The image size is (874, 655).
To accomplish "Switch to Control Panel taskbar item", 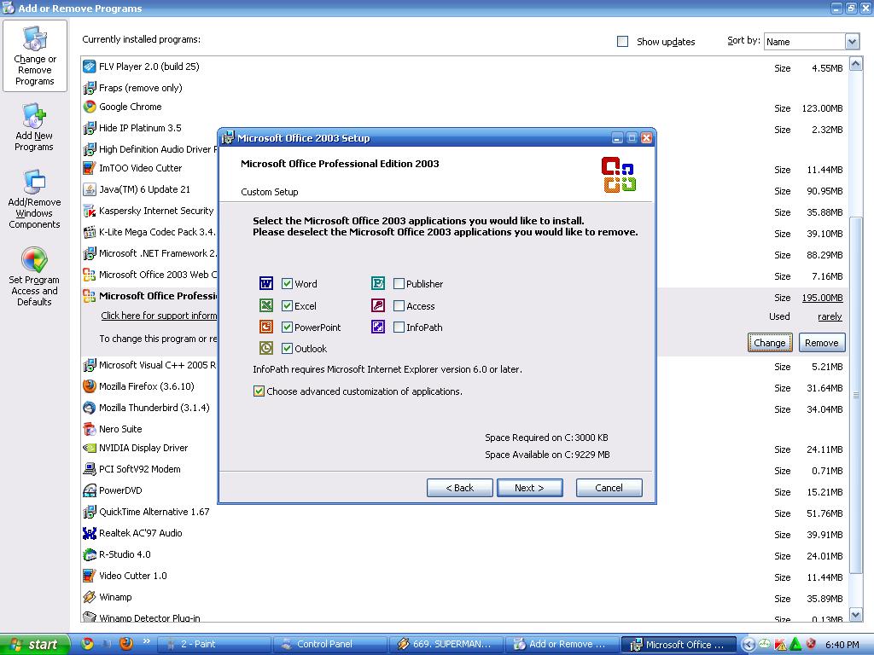I will point(330,644).
